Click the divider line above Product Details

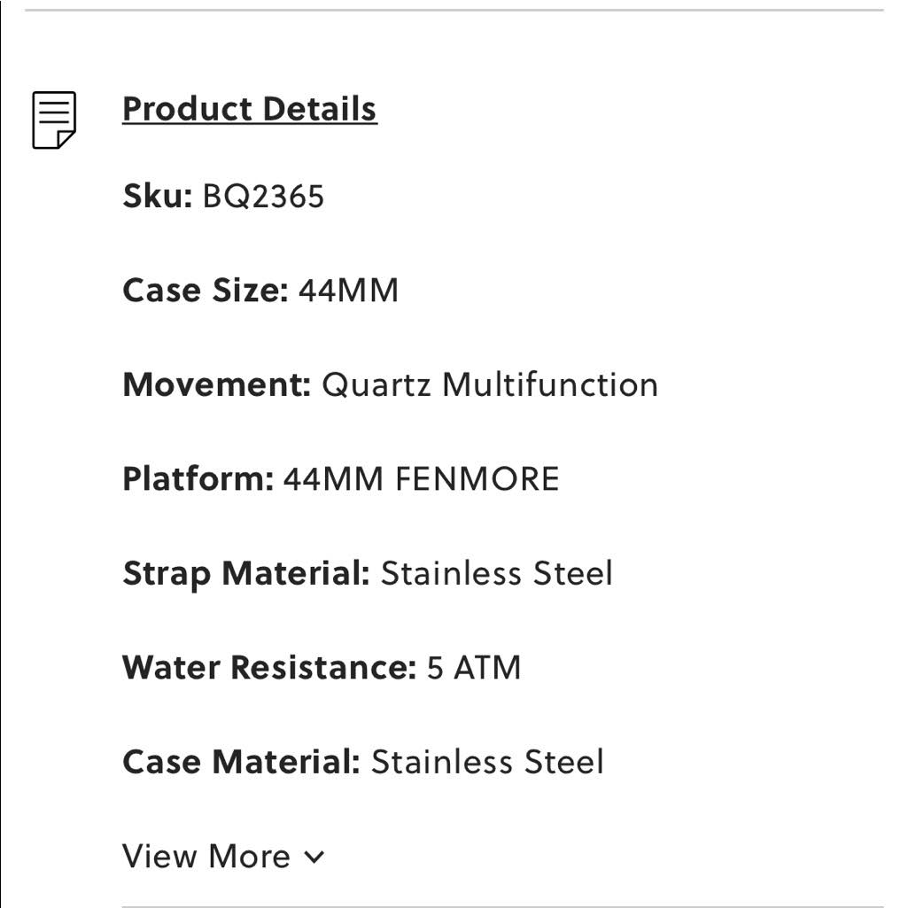(454, 10)
